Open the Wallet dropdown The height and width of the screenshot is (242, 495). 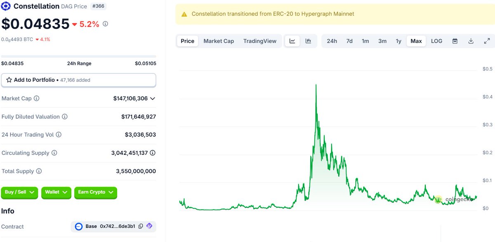56,192
